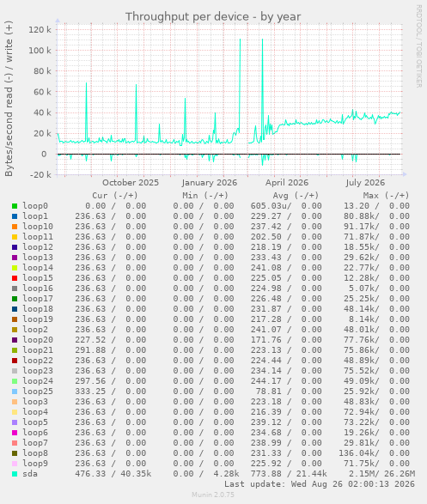Click the 'loop3' legend label
Screen dimensions: 427x504
[x=35, y=402]
